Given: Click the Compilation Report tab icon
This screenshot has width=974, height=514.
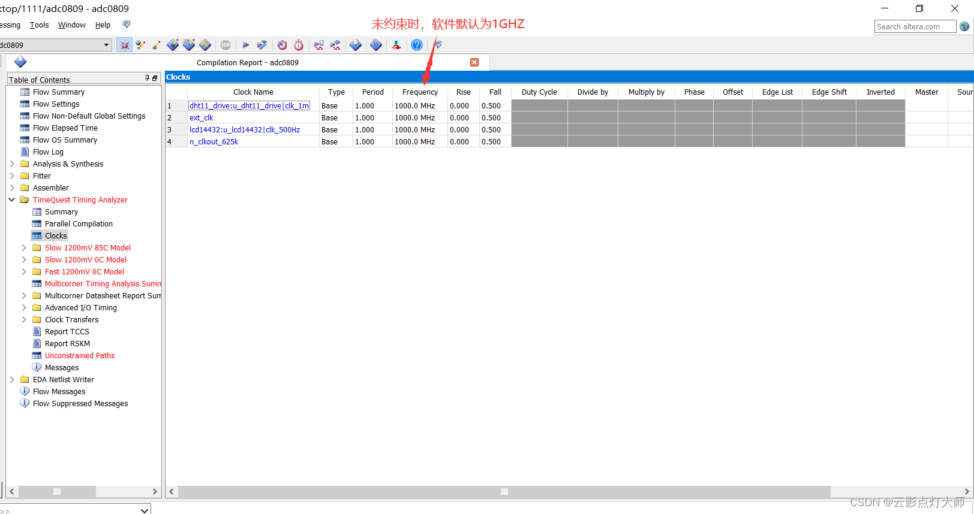Looking at the screenshot, I should pos(20,62).
